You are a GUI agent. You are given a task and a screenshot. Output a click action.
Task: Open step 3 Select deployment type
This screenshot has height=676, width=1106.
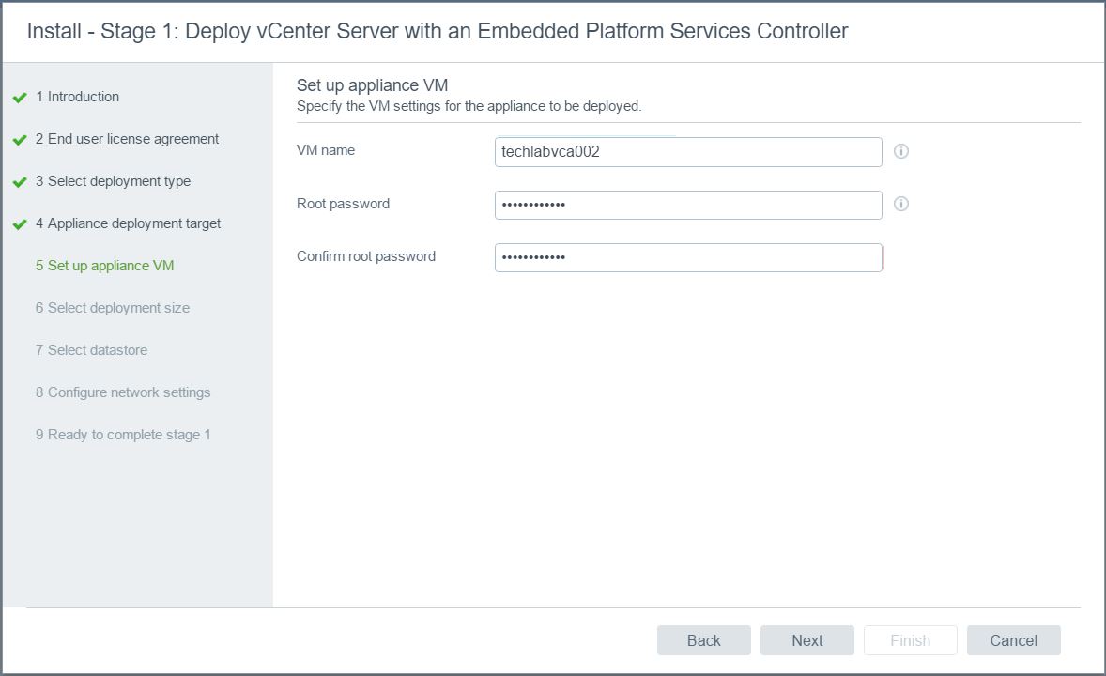[113, 181]
